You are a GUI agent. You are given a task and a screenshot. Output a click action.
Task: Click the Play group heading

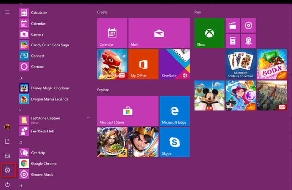(x=197, y=12)
